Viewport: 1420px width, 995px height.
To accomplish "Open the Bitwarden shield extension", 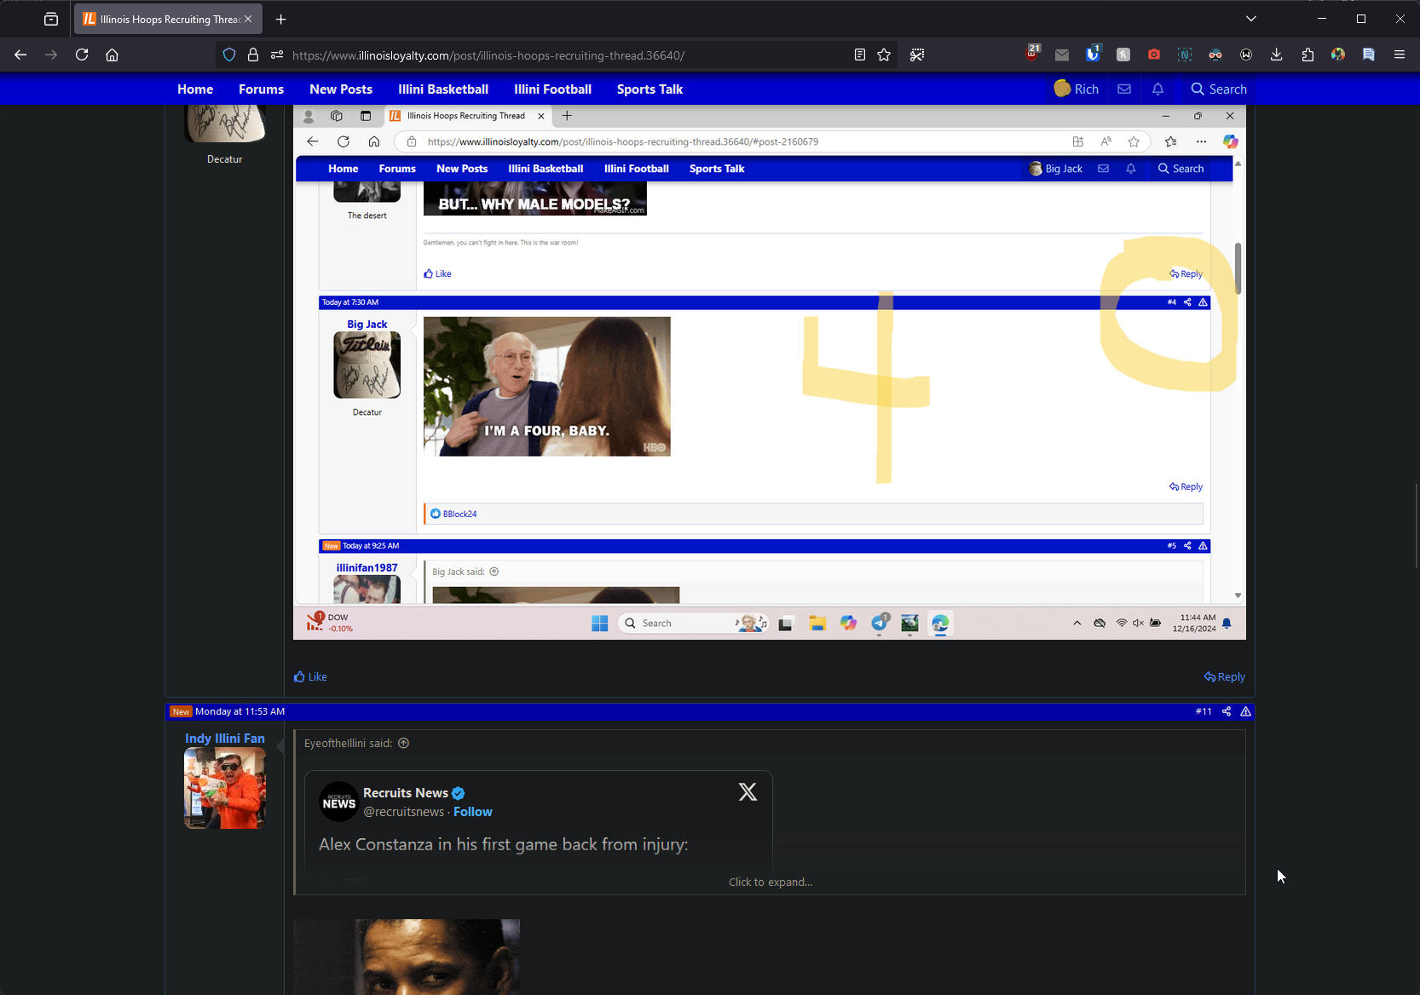I will (x=1093, y=54).
